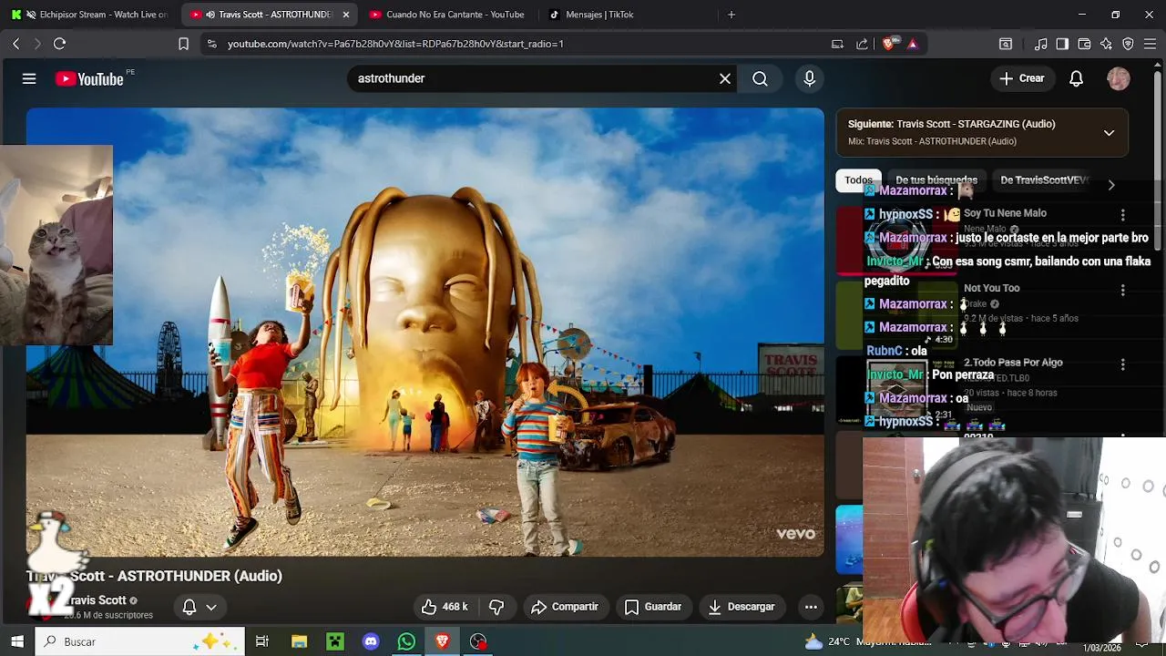Go back with the browser arrow
This screenshot has width=1166, height=656.
[15, 44]
